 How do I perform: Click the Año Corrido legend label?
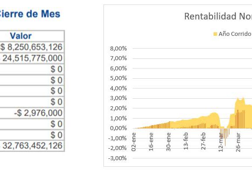tap(235, 34)
